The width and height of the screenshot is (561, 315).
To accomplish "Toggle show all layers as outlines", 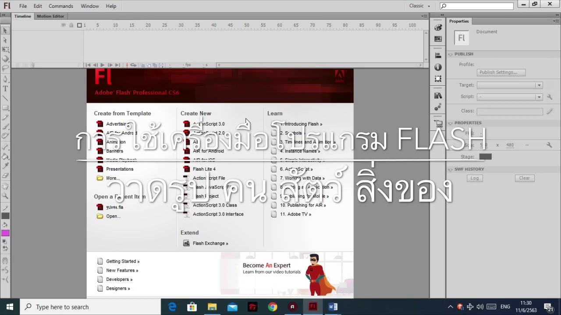I will (x=79, y=25).
